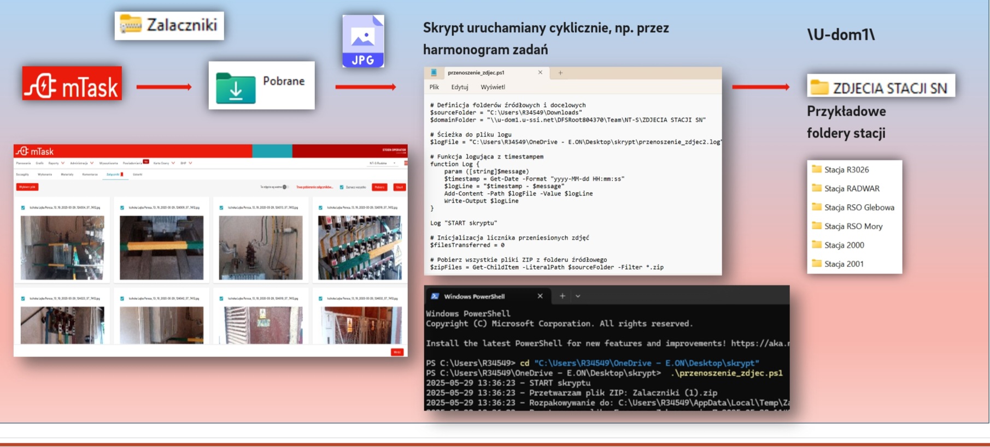Click the Windows PowerShell tab icon
Screen dimensions: 990x447
tap(435, 296)
